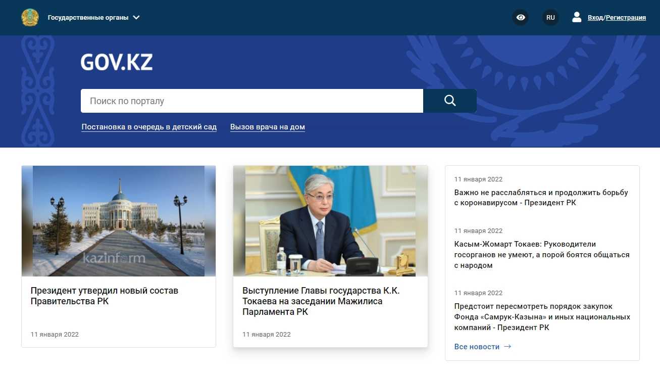Click date above Предстоит пересмотреть headline
This screenshot has width=660, height=372.
point(478,293)
